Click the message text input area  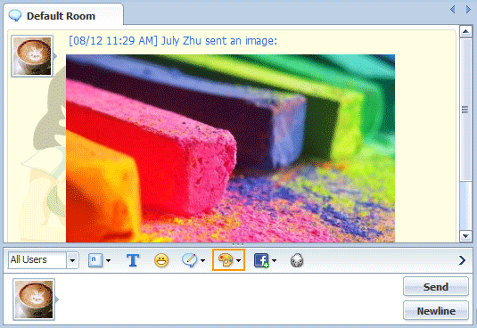point(229,299)
